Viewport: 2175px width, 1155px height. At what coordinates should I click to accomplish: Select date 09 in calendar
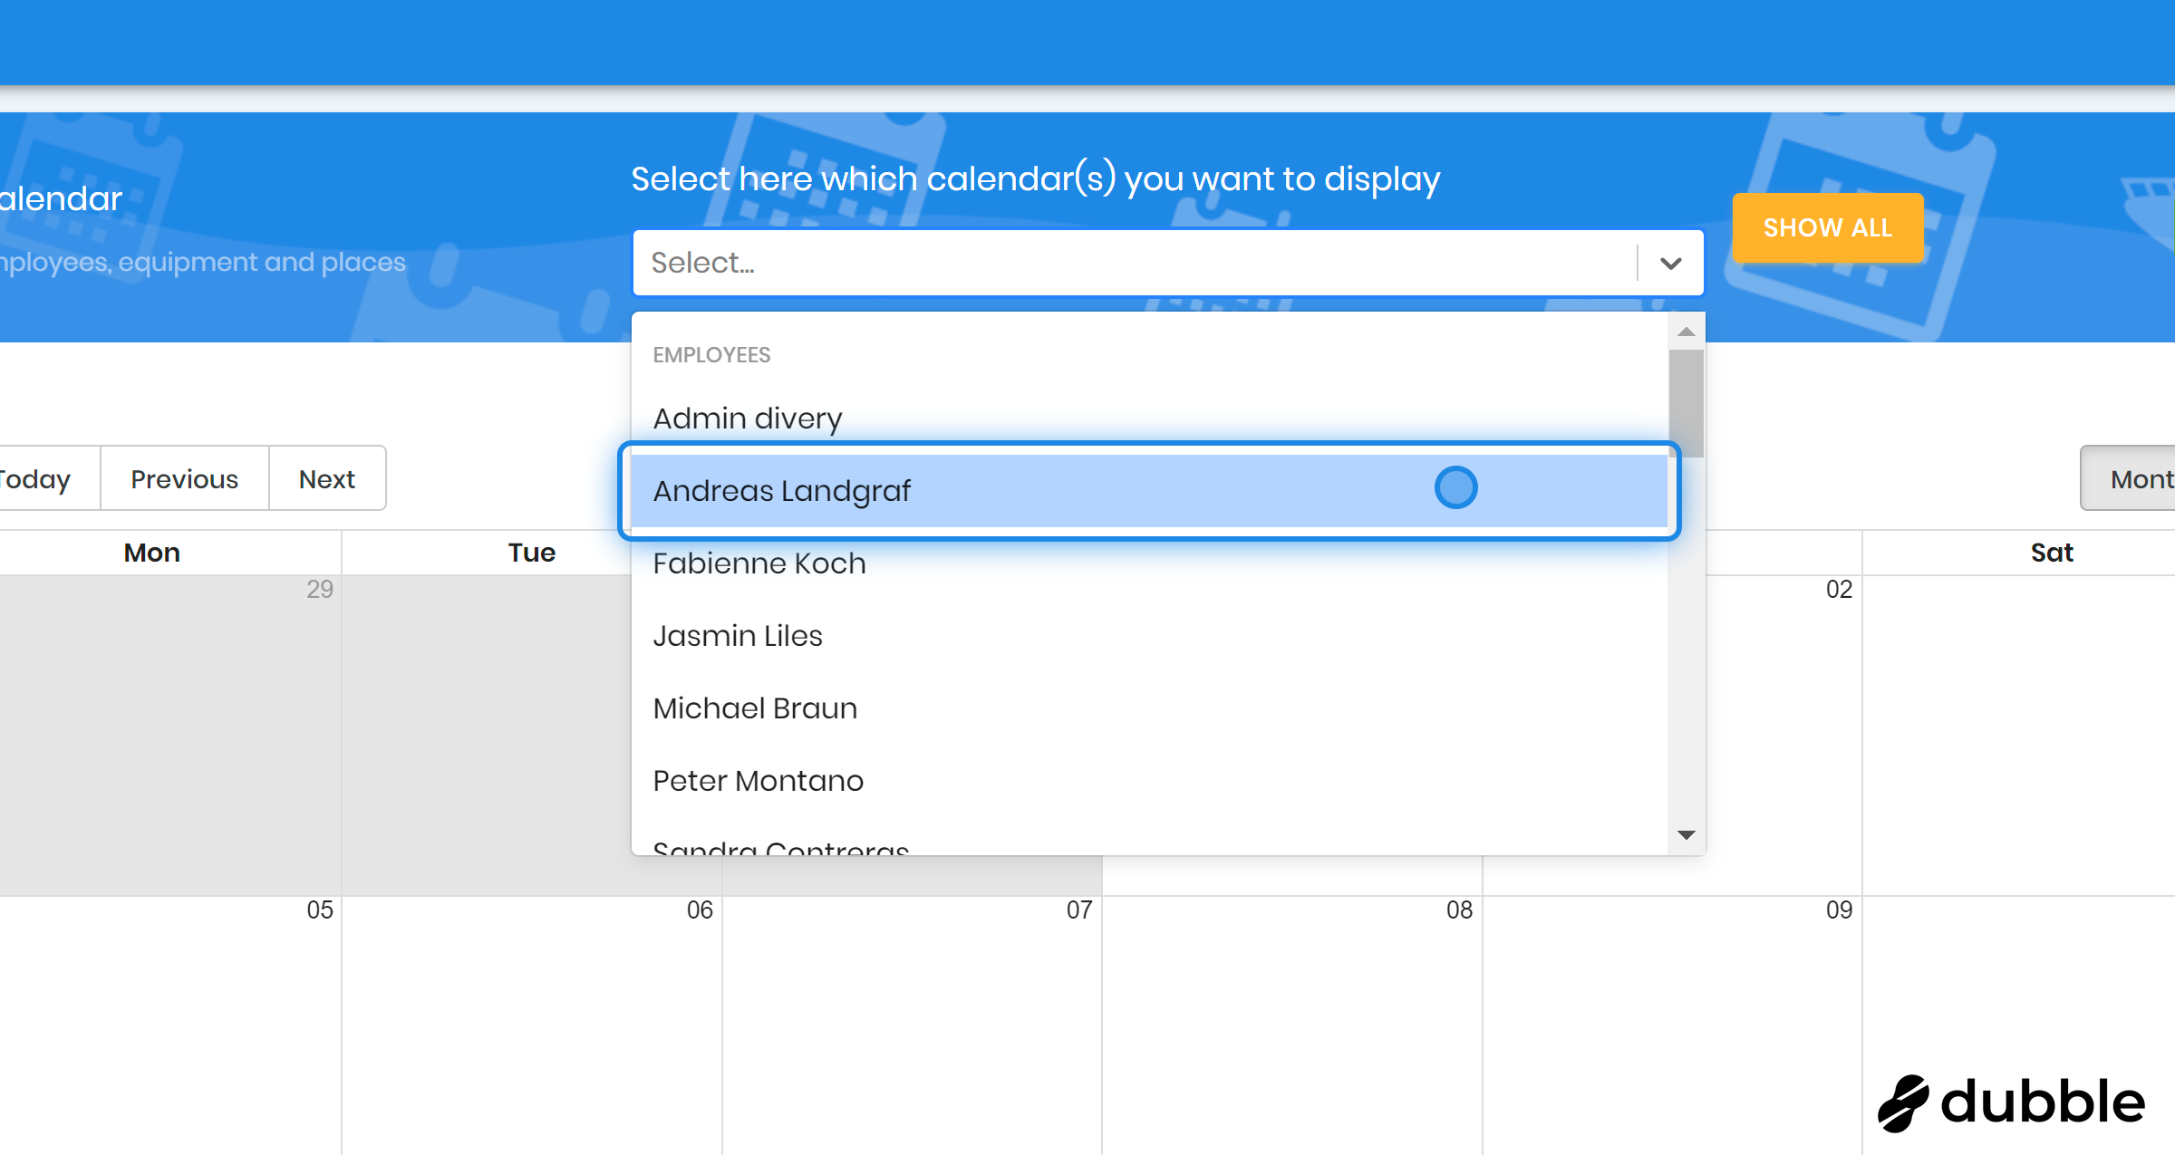click(1839, 910)
